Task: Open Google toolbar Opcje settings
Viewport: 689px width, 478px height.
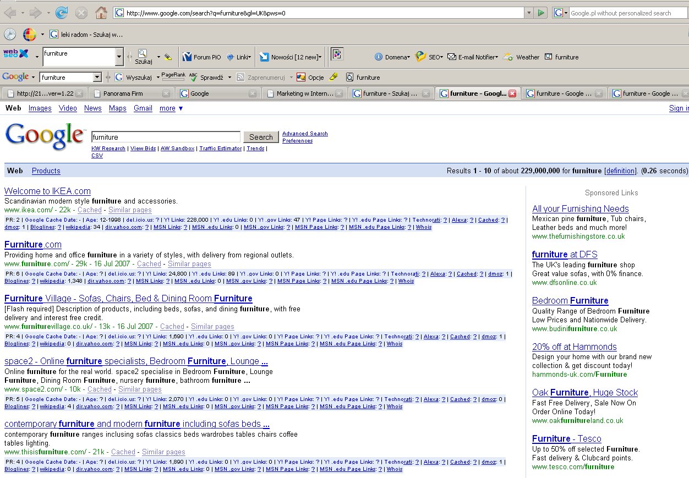Action: click(310, 77)
